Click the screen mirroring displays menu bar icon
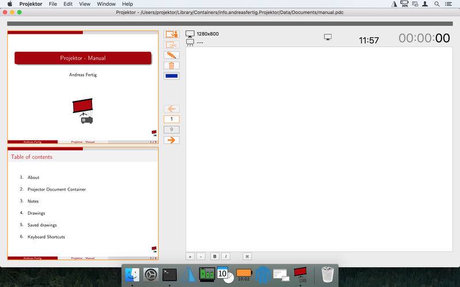This screenshot has height=287, width=460. point(415,4)
